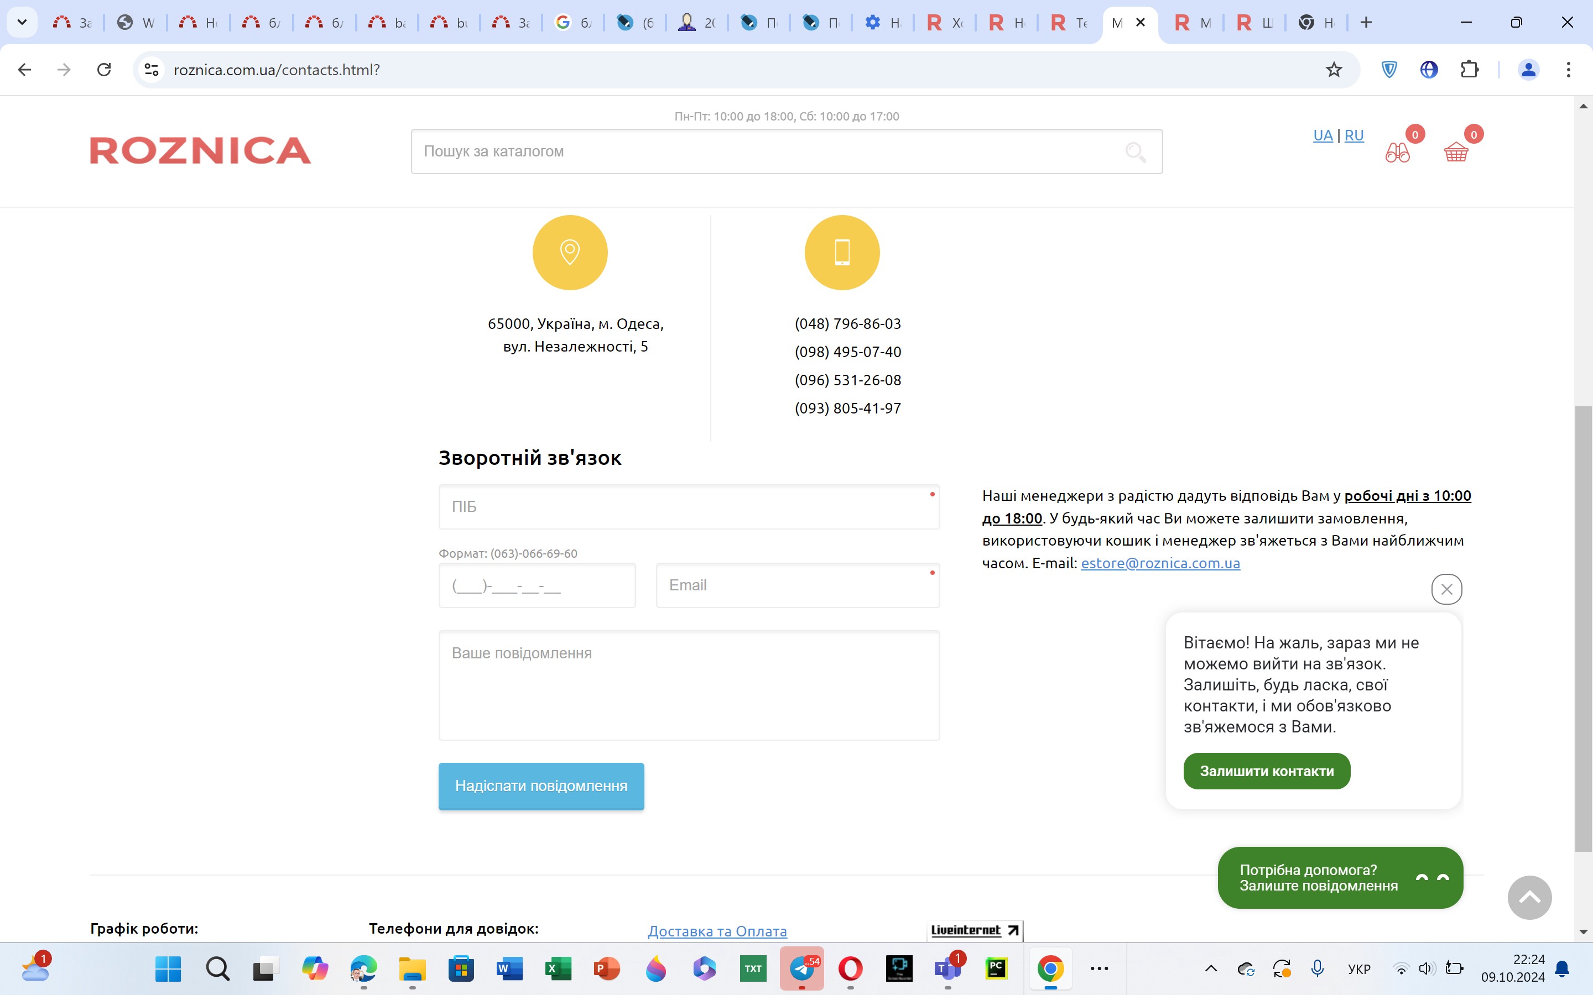Click into the ПІБ name field

[689, 507]
